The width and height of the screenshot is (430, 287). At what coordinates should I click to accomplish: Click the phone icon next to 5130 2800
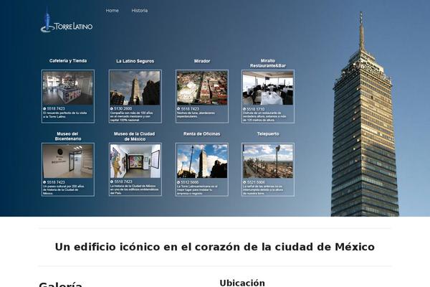[x=112, y=109]
